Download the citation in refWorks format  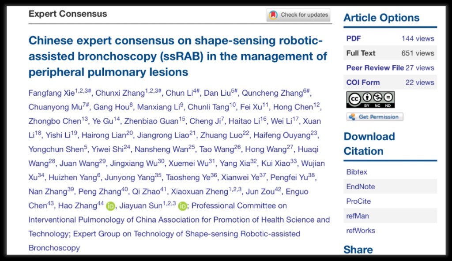(361, 231)
